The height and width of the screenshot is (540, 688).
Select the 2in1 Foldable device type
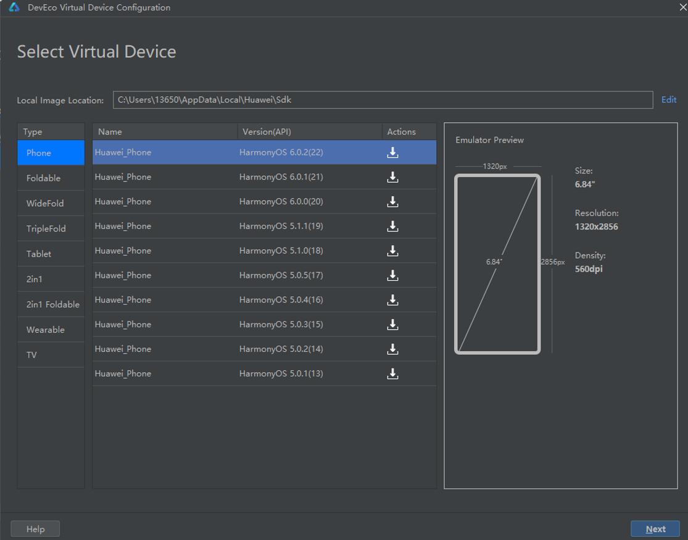[x=51, y=304]
